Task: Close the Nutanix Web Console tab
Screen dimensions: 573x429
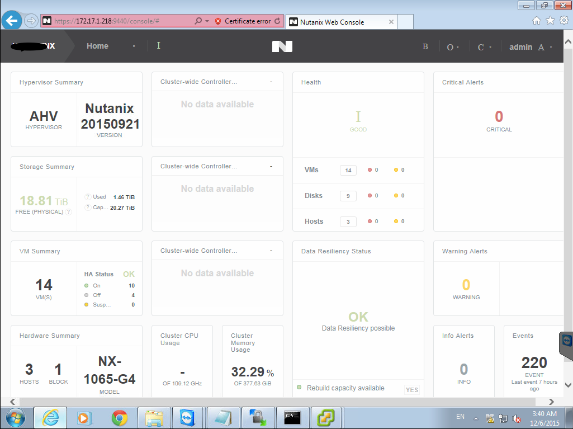Action: [x=391, y=22]
